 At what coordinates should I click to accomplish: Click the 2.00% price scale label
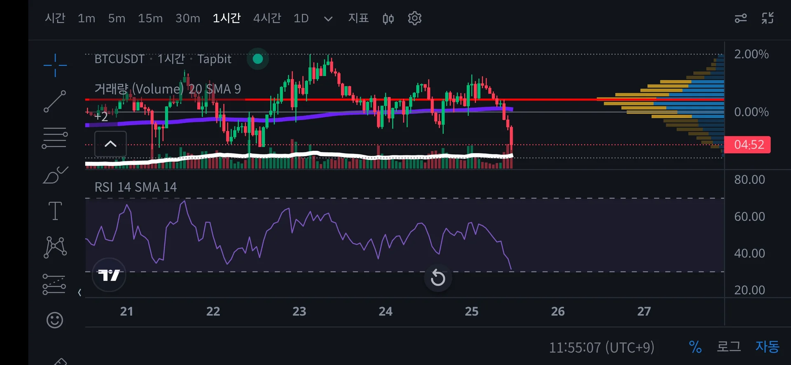click(751, 54)
